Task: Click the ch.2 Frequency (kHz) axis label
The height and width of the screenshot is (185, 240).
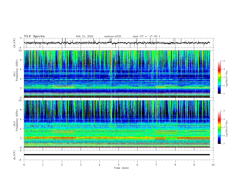Action: (x=16, y=120)
